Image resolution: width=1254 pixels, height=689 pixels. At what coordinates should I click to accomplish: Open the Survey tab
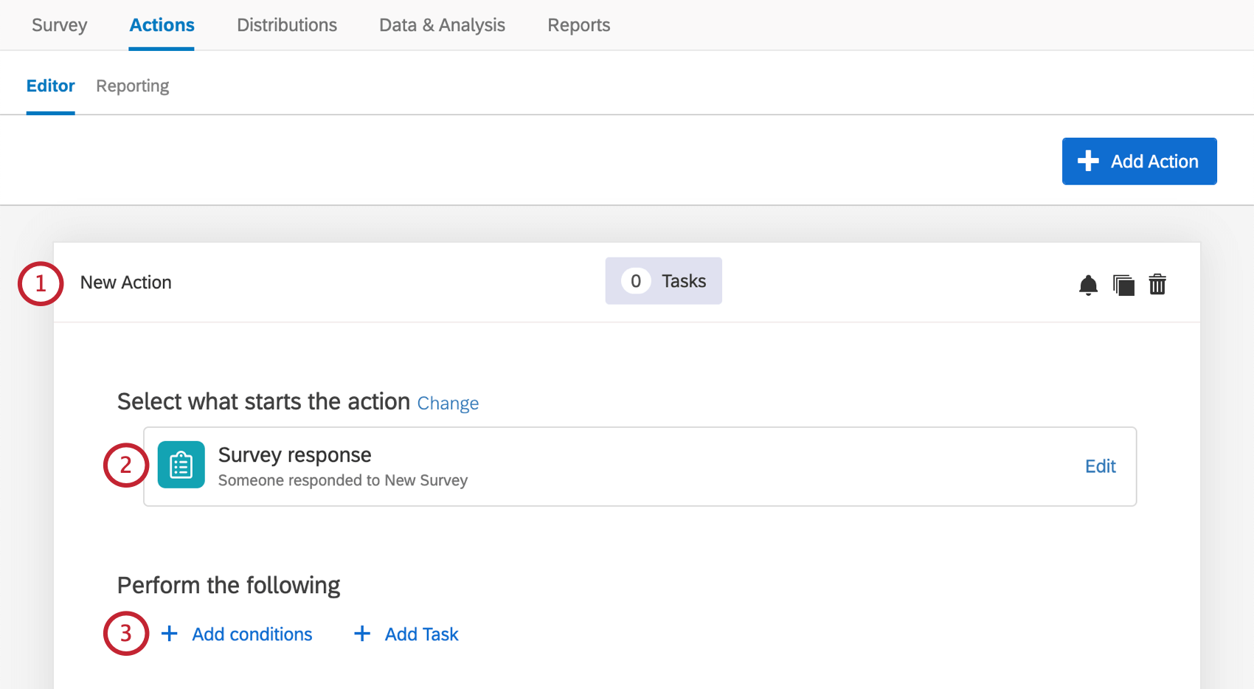click(60, 25)
